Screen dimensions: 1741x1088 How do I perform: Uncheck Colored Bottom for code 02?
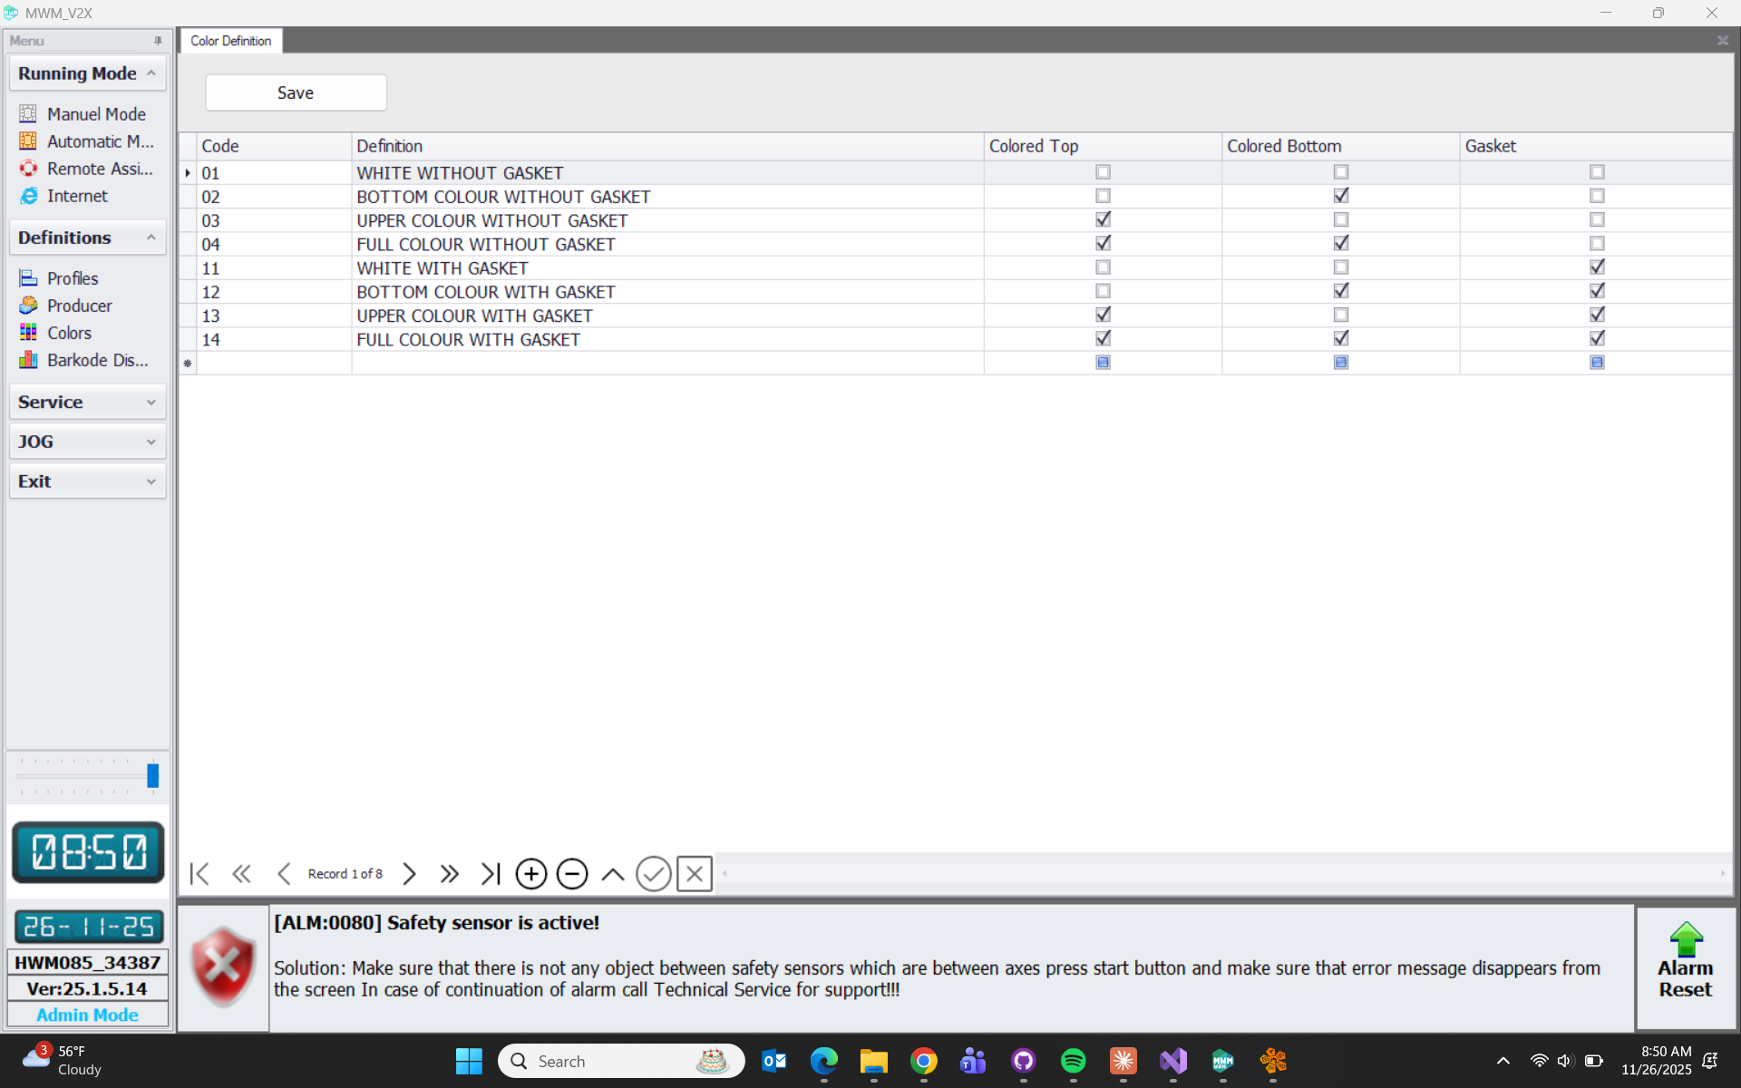[1340, 196]
